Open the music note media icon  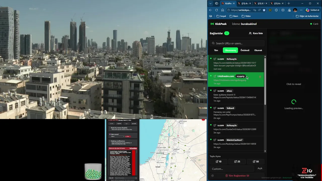[289, 10]
